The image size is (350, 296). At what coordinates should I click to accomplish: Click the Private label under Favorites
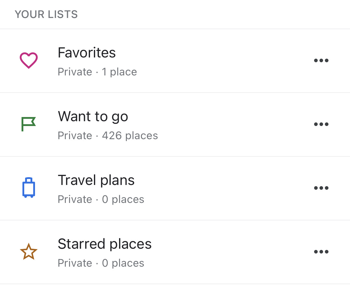click(75, 72)
